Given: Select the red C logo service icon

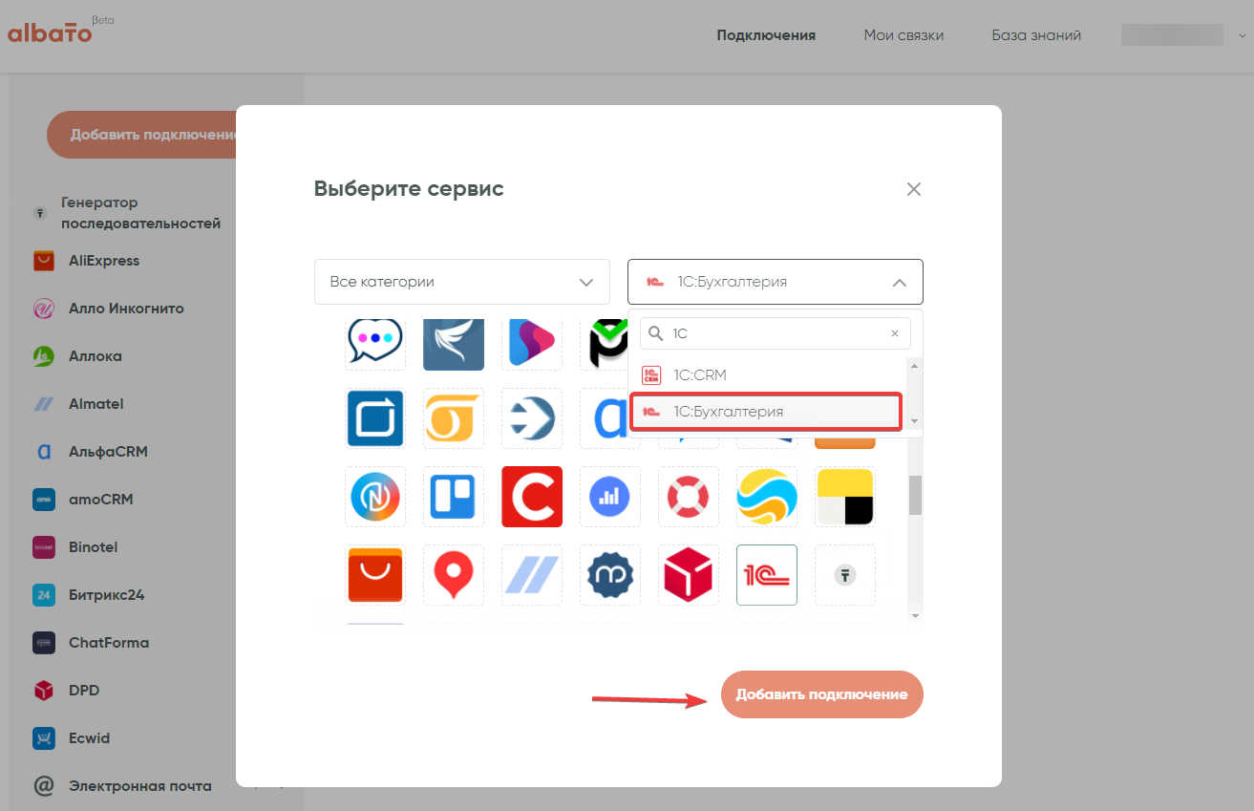Looking at the screenshot, I should tap(531, 497).
